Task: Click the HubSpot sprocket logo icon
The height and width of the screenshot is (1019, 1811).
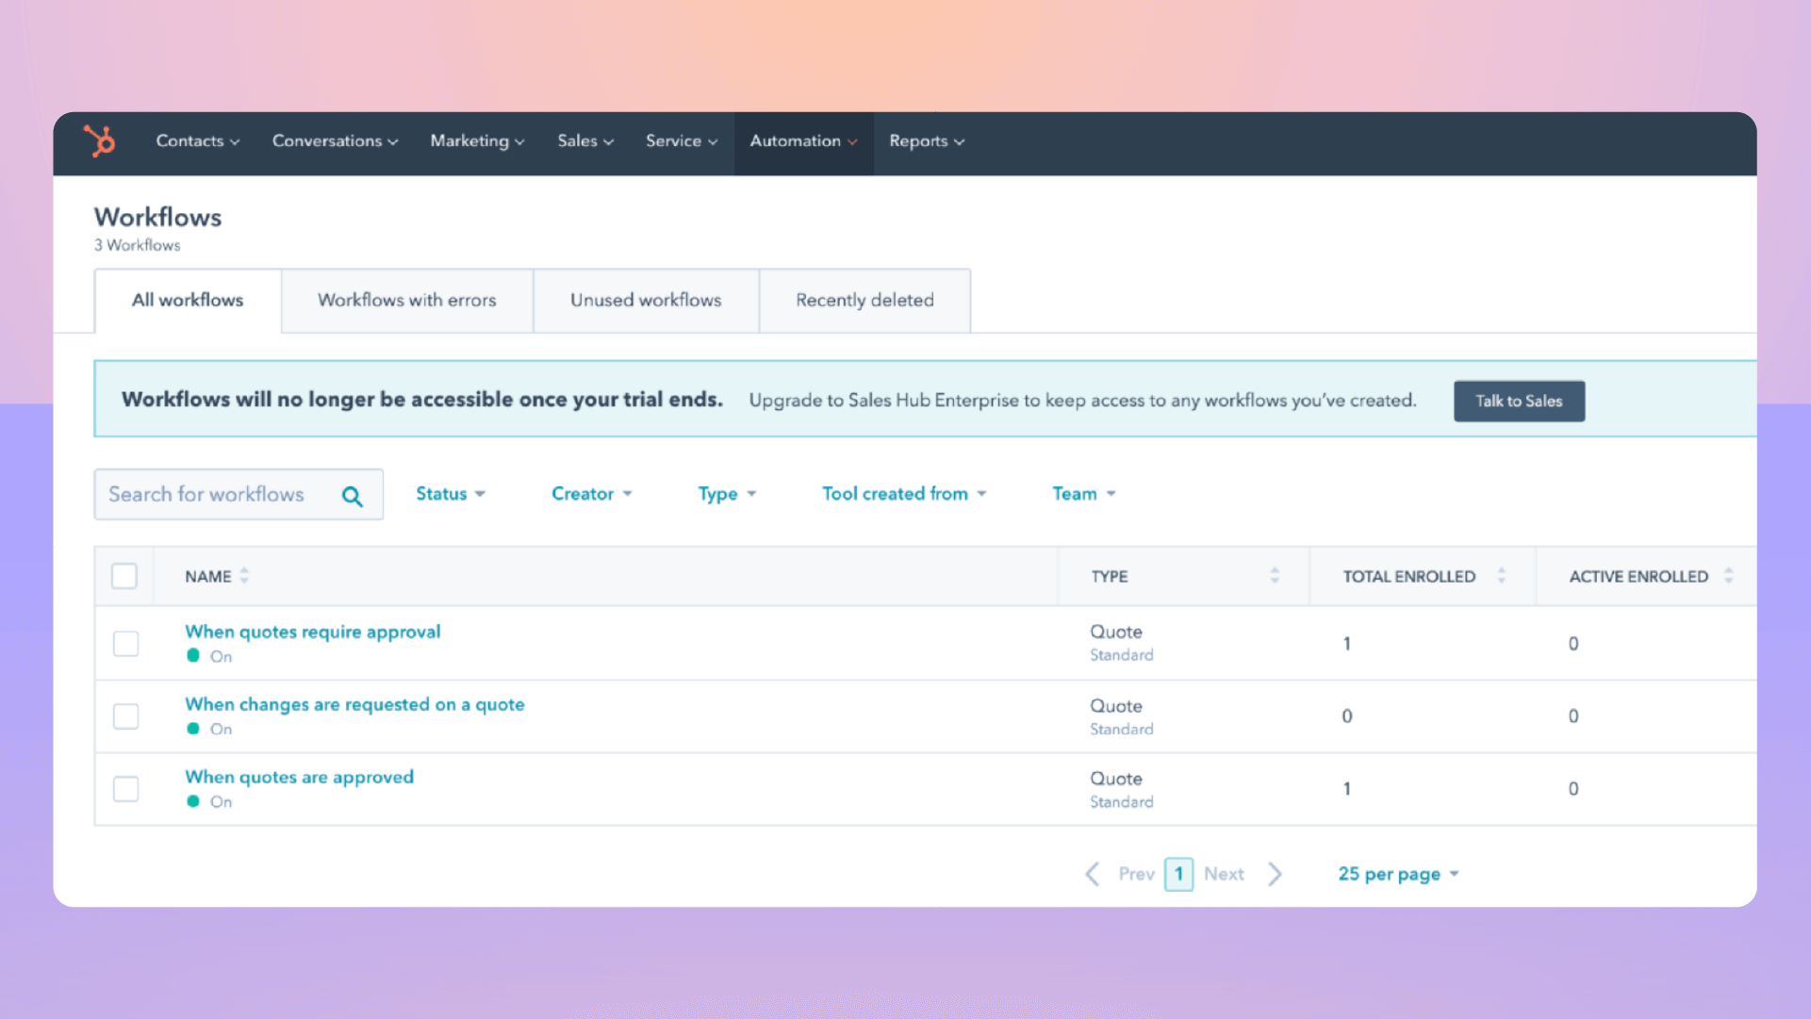Action: coord(102,141)
